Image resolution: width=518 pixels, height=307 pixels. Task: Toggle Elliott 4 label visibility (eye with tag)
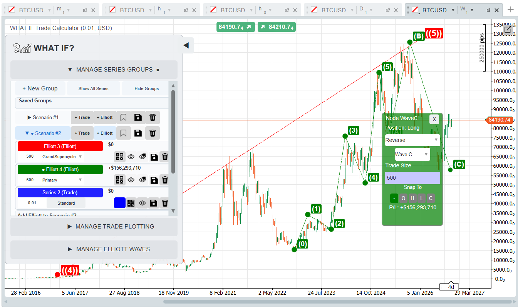tap(142, 180)
